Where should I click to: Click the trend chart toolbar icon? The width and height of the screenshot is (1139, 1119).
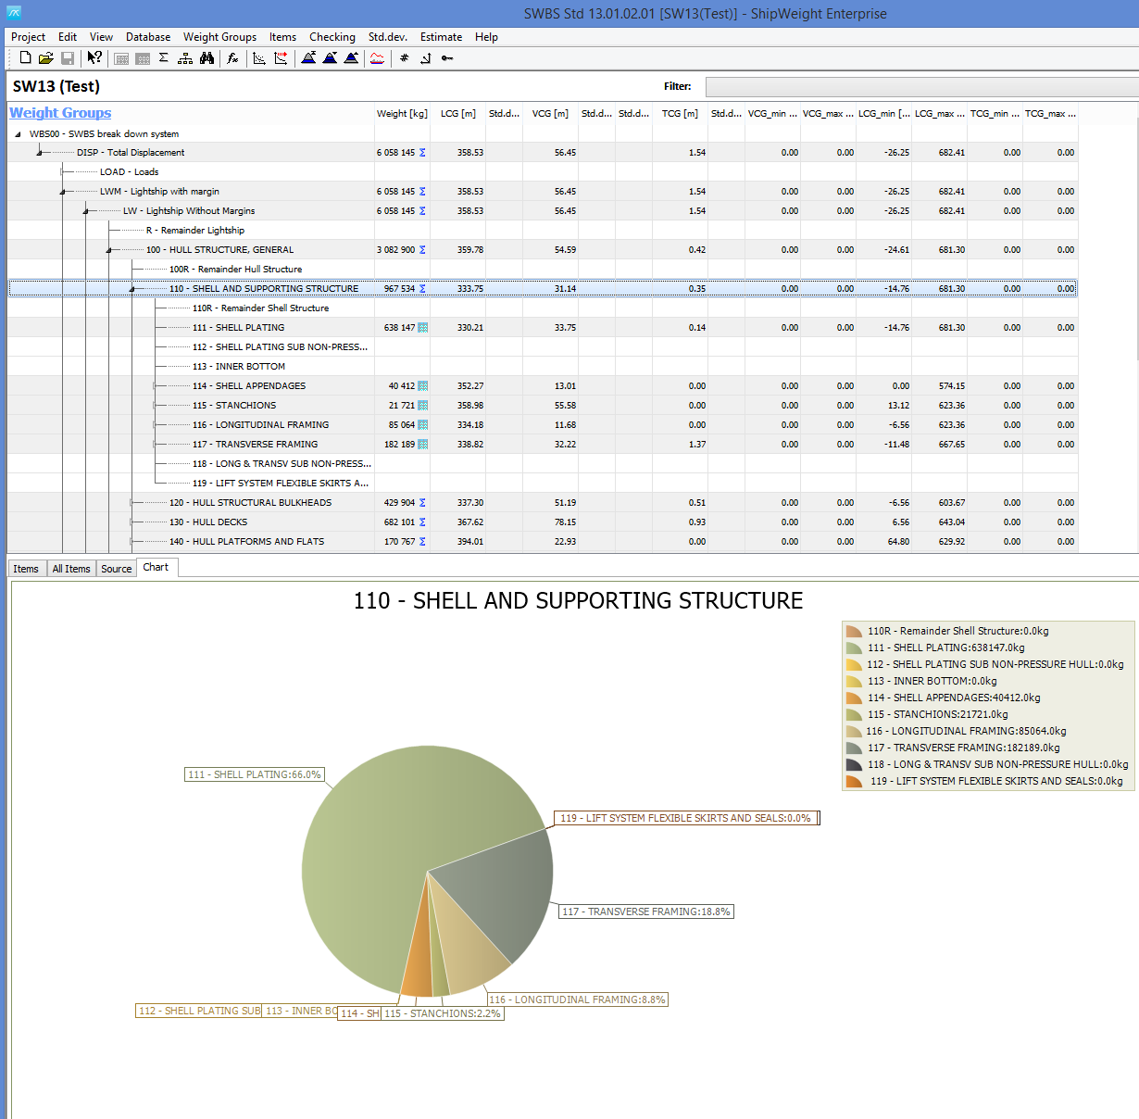coord(259,57)
